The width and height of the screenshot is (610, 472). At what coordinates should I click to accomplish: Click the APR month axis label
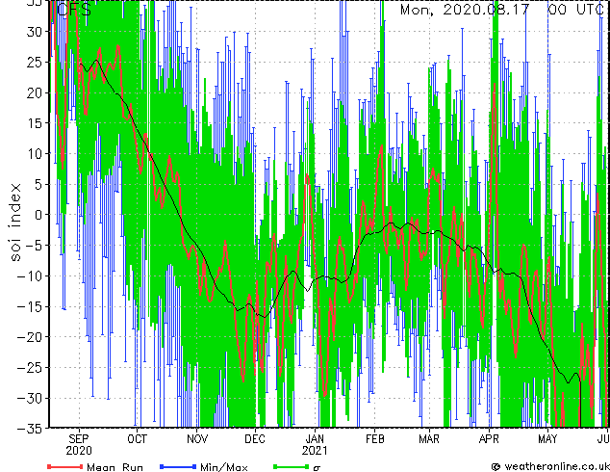[489, 439]
